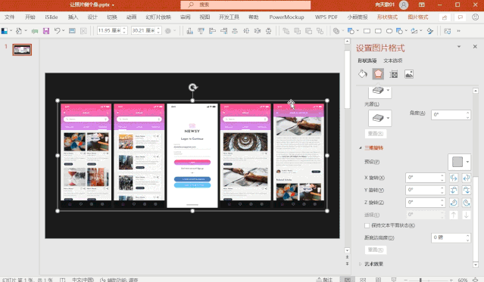
Task: Click zoom-out minus button in status bar
Action: (405, 280)
